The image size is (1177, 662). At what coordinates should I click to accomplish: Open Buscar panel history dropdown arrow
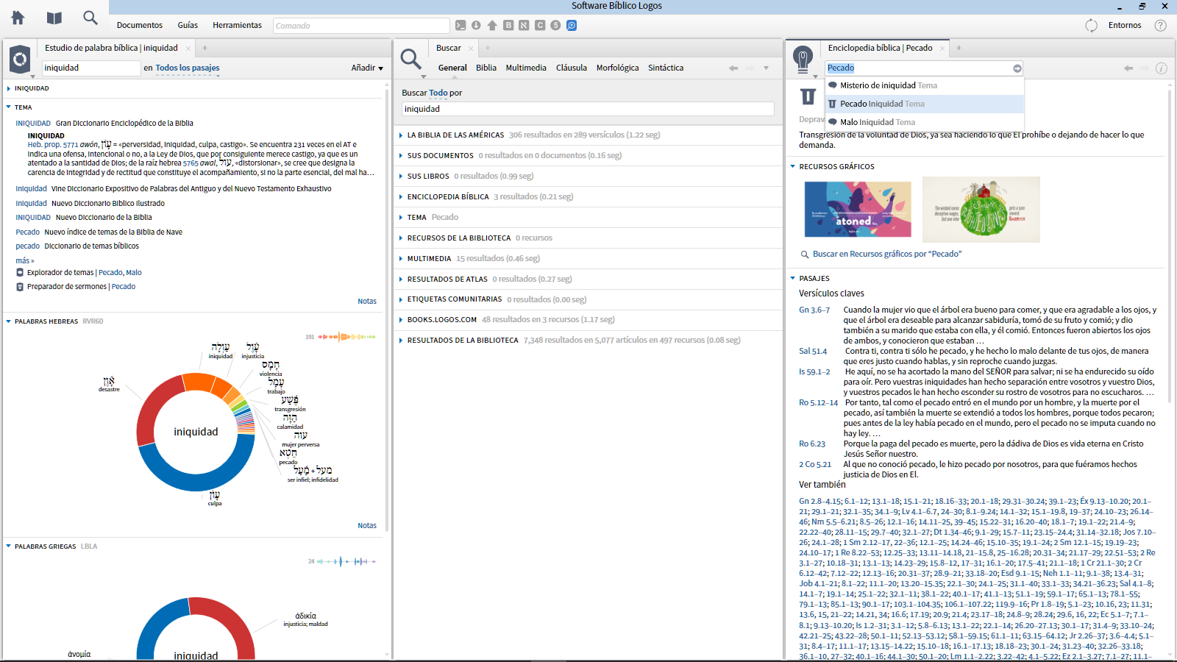click(x=766, y=68)
